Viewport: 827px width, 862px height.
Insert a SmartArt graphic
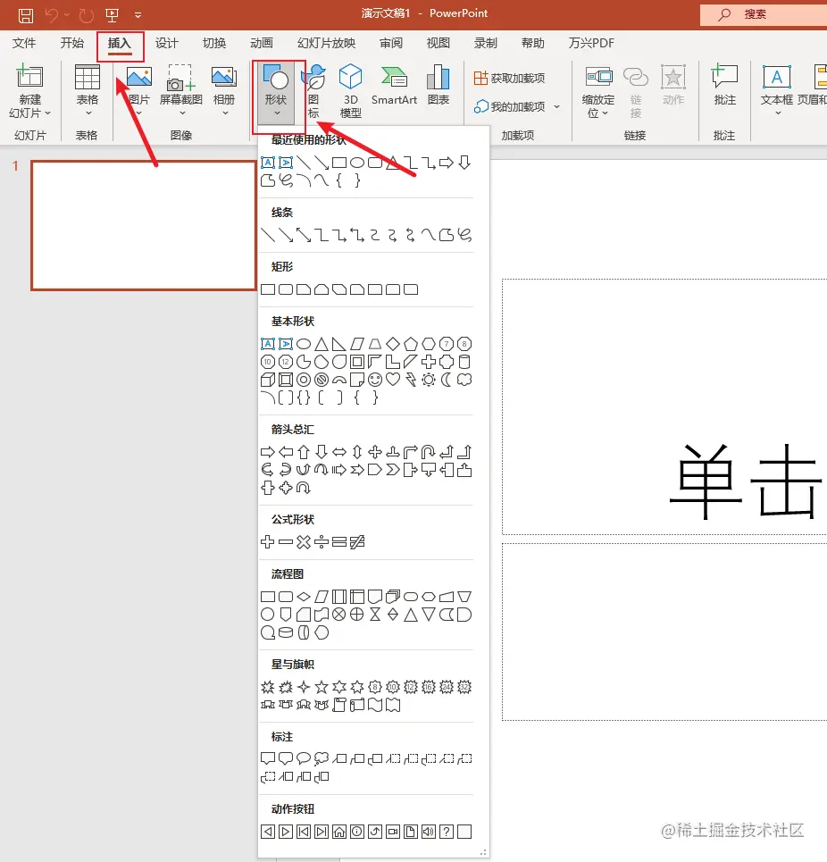point(394,86)
